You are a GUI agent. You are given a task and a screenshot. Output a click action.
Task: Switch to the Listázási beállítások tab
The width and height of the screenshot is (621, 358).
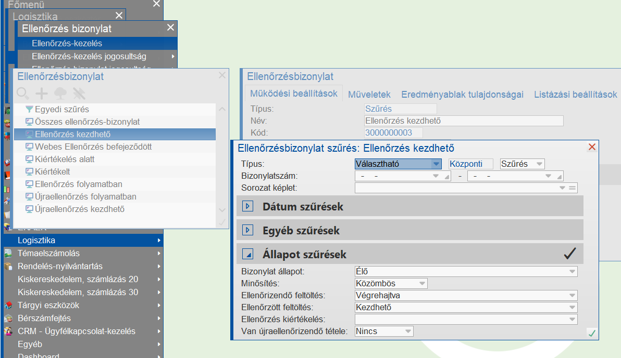pyautogui.click(x=576, y=95)
